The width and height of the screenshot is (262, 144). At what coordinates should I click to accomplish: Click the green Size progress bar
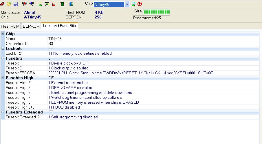pyautogui.click(x=156, y=12)
